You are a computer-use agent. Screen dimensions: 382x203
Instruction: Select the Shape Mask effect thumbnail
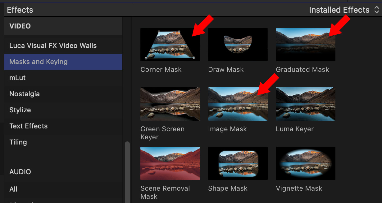point(238,163)
